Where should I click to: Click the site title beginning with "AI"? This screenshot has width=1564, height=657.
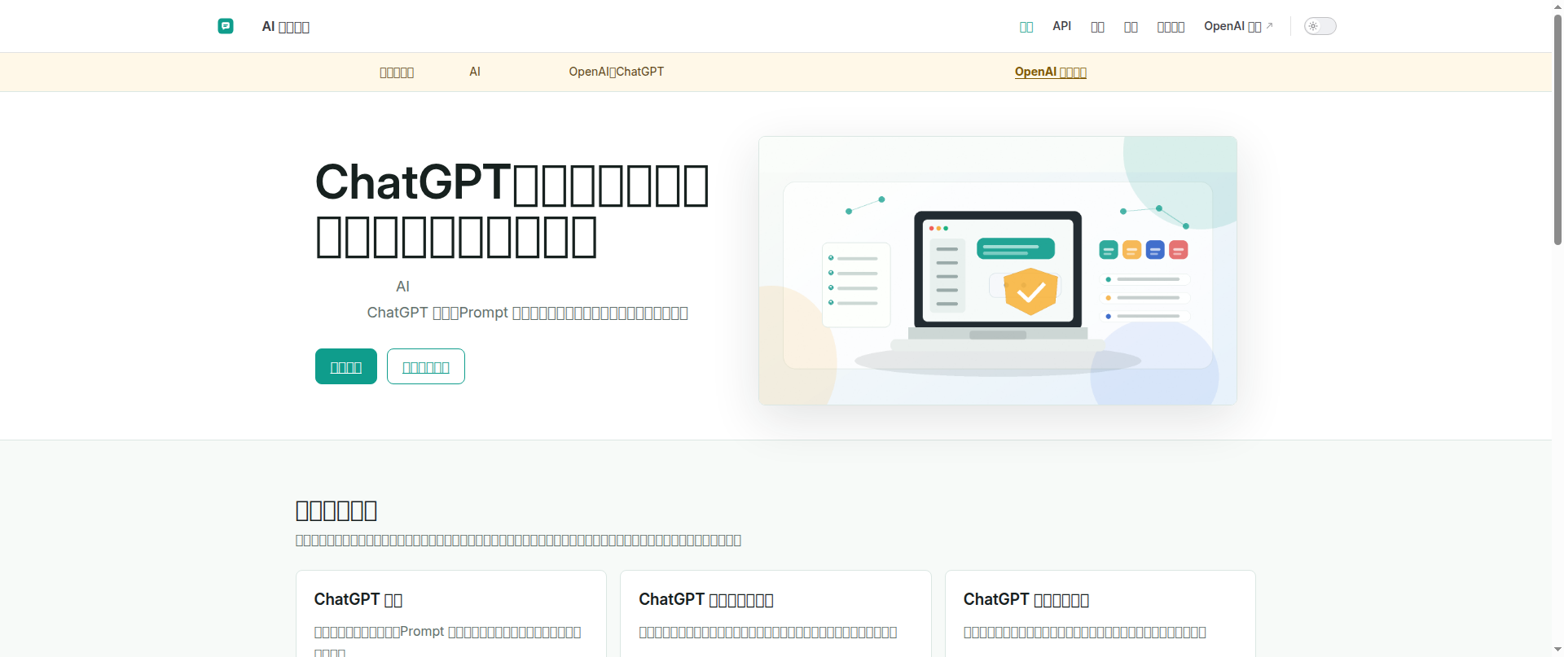(285, 27)
